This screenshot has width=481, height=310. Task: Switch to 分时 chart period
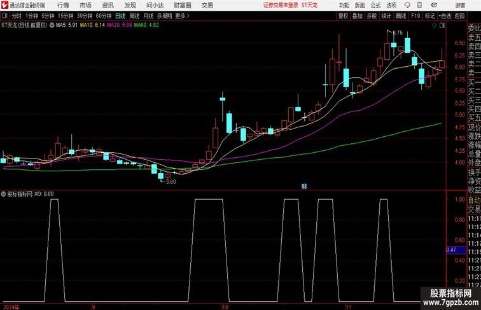pos(17,16)
